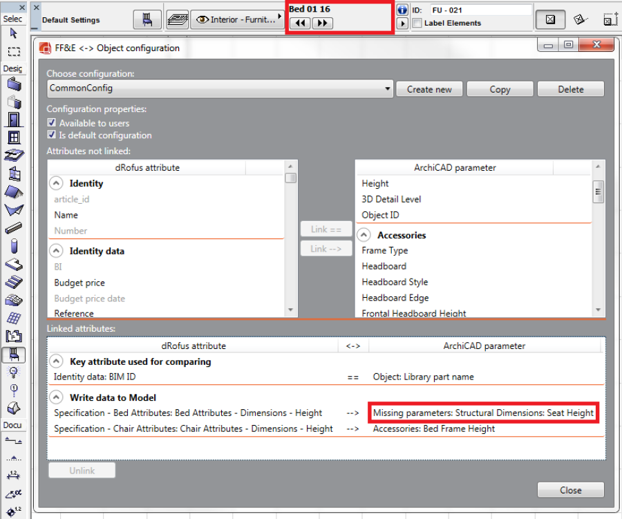This screenshot has height=519, width=622.
Task: Go to the next library object
Action: (x=321, y=23)
